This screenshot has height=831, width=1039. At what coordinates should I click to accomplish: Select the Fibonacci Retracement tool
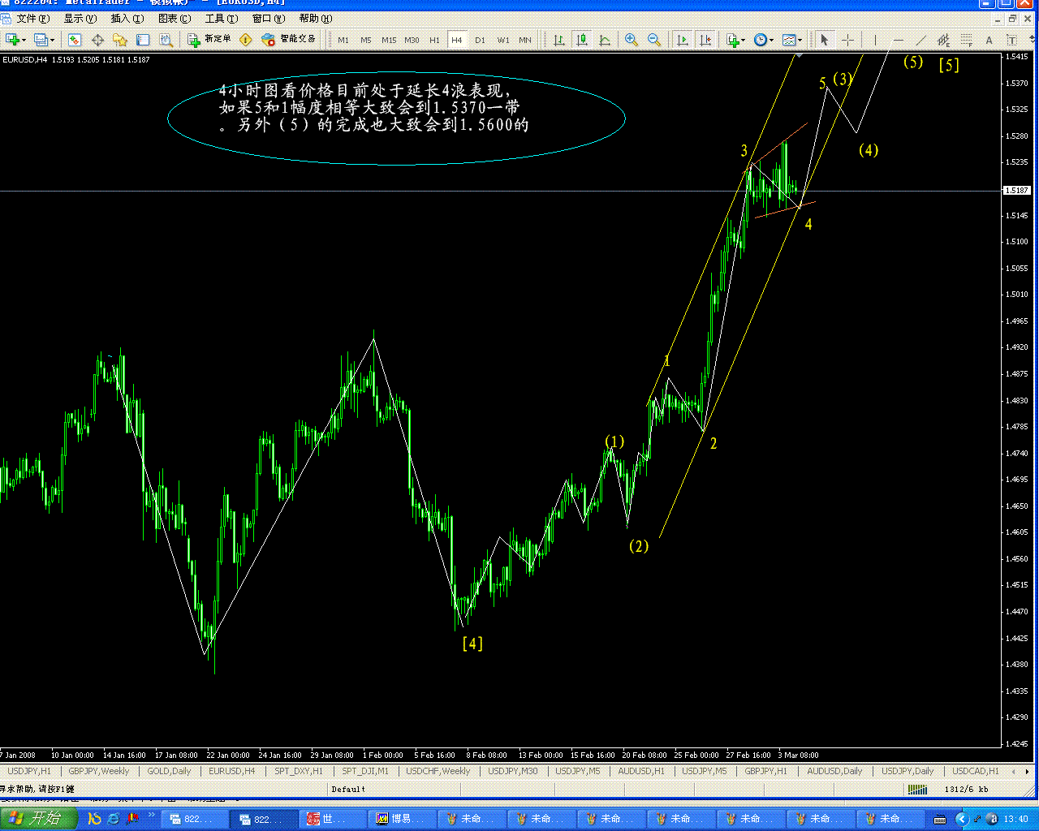click(x=966, y=39)
